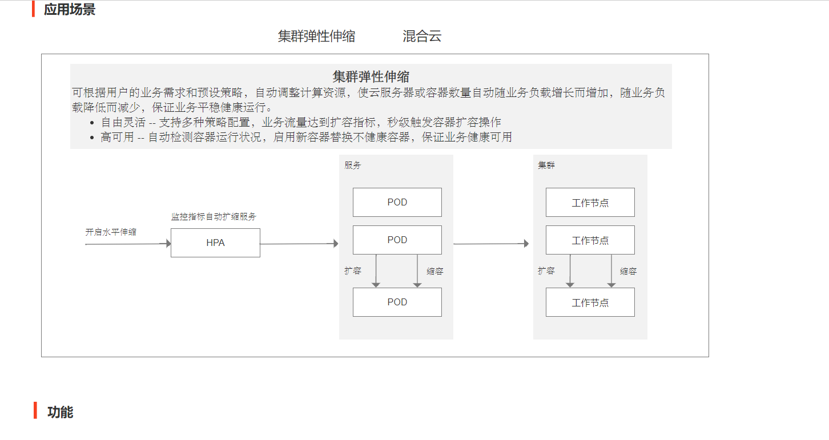Click the 监控指标自动扩缩服务 label above HPA
829x440 pixels.
pos(214,217)
